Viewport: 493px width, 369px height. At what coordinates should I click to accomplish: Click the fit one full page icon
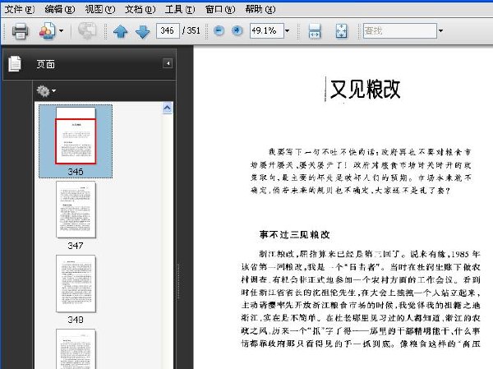(342, 31)
